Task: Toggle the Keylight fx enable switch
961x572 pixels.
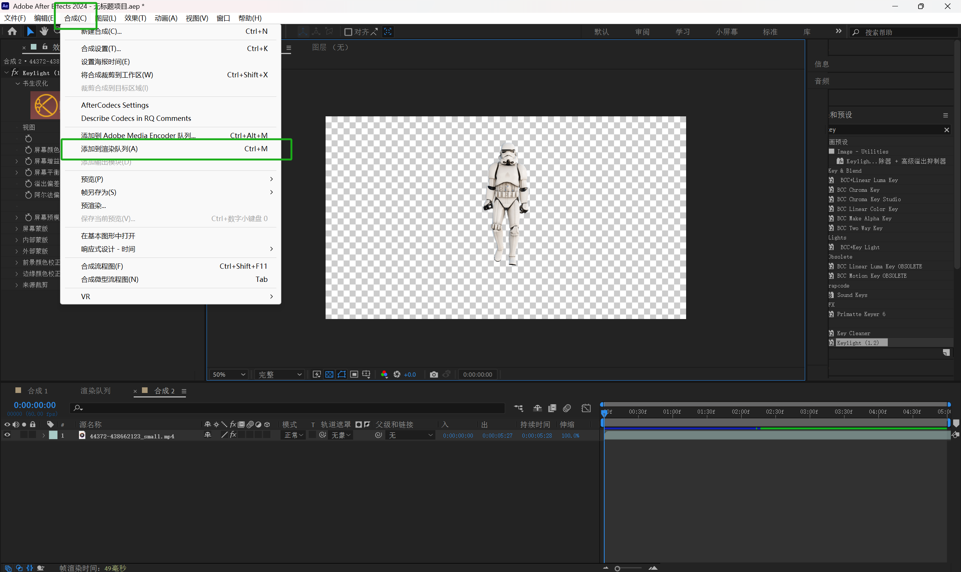Action: pyautogui.click(x=15, y=72)
